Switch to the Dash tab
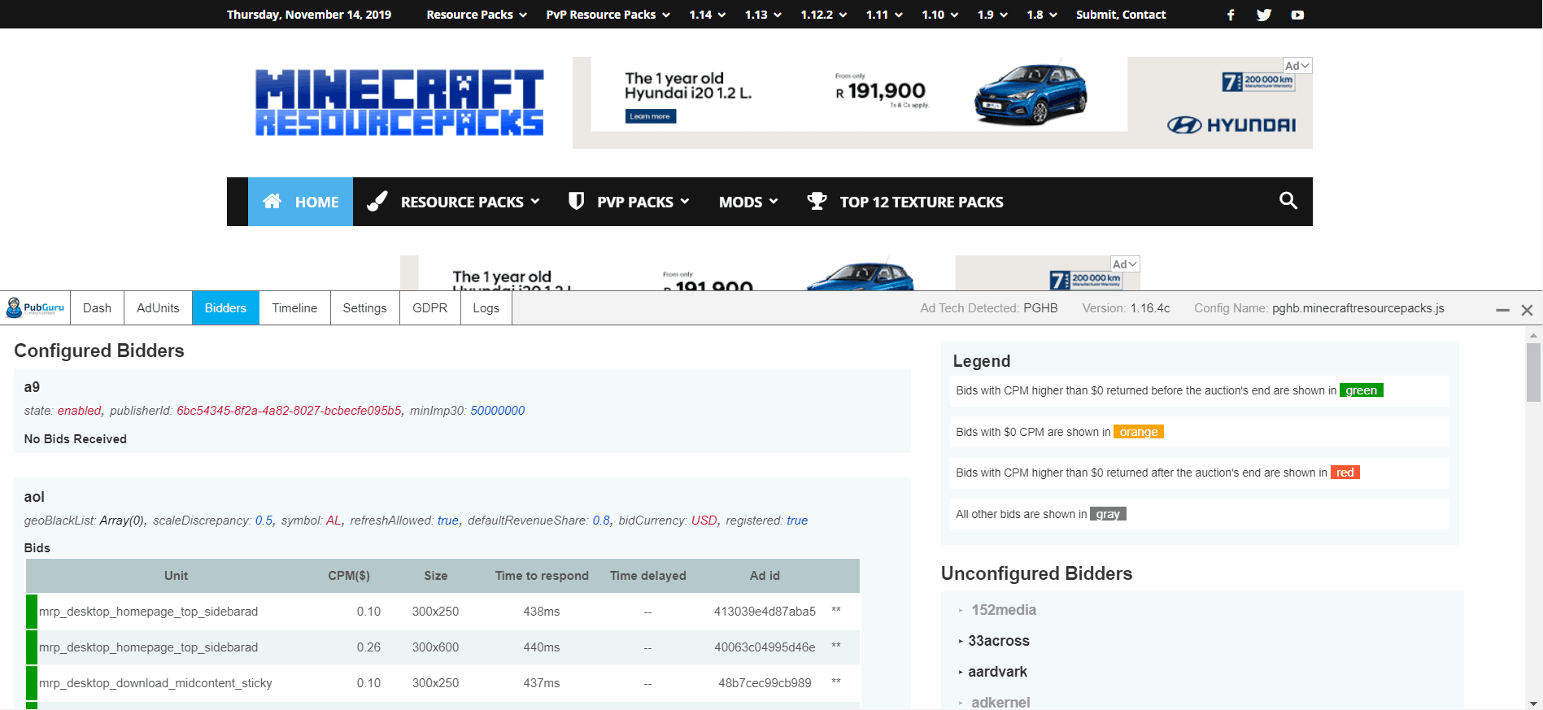The height and width of the screenshot is (710, 1543). point(97,308)
